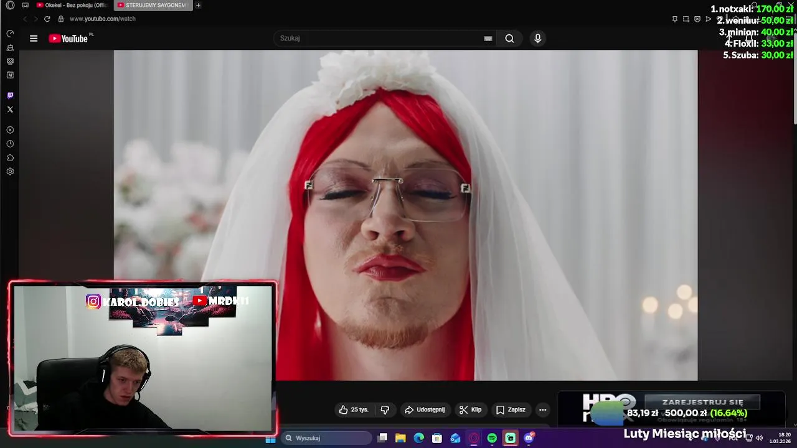Click the 'KAROL.DOBIES' Instagram label on webcam

click(133, 302)
